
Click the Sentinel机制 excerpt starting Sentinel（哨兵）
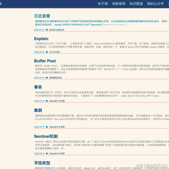(102, 145)
